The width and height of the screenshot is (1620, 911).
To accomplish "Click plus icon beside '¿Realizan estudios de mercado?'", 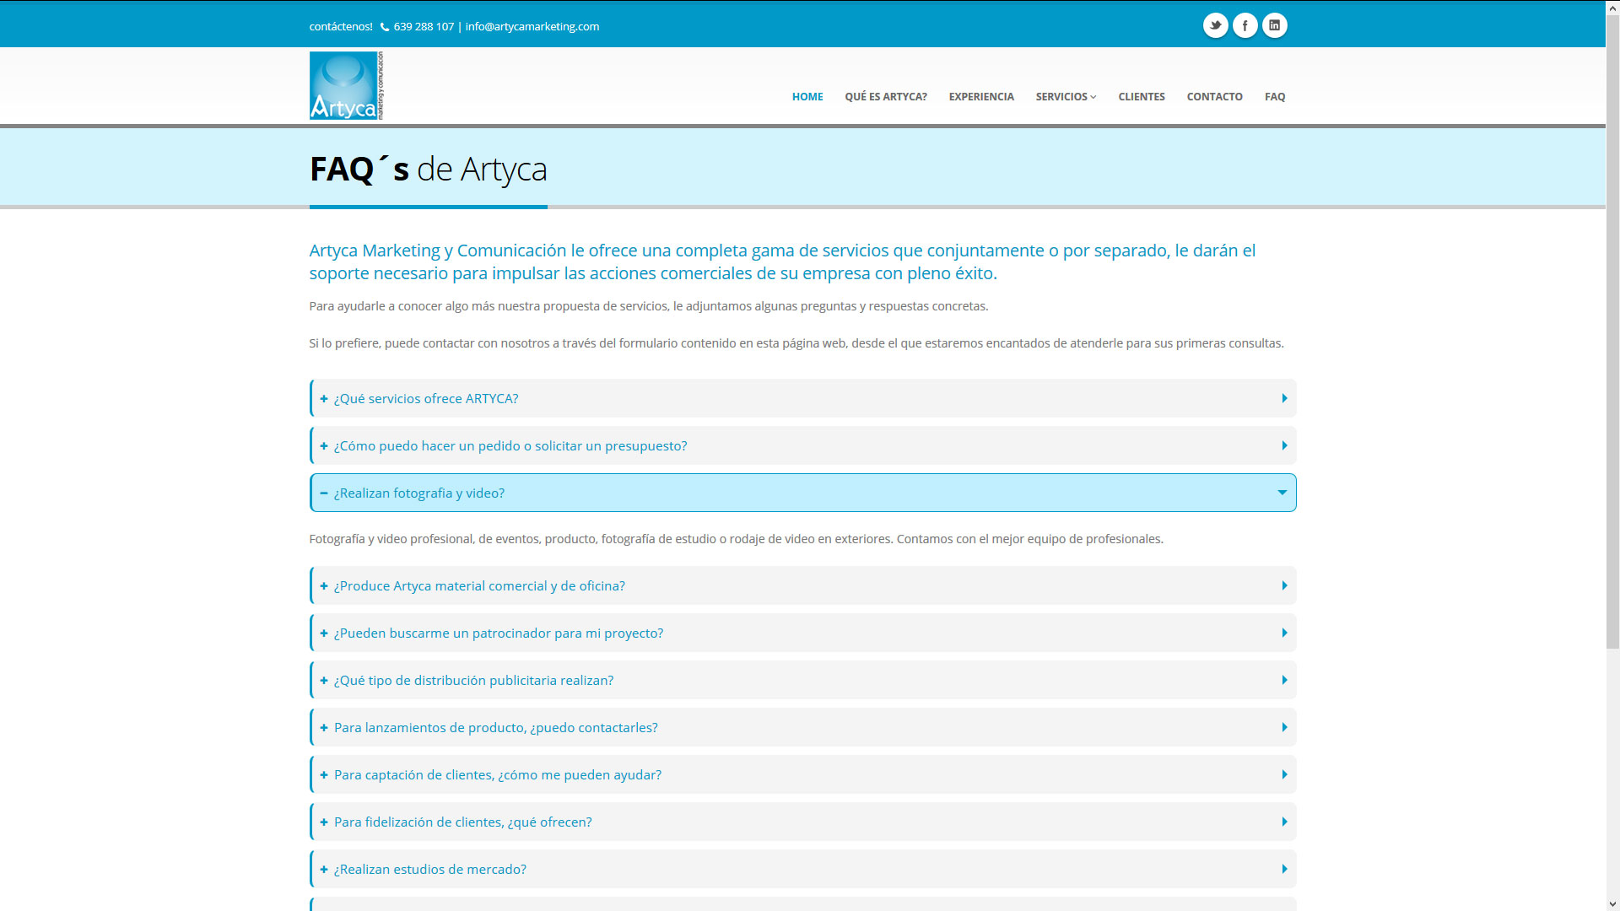I will 324,870.
